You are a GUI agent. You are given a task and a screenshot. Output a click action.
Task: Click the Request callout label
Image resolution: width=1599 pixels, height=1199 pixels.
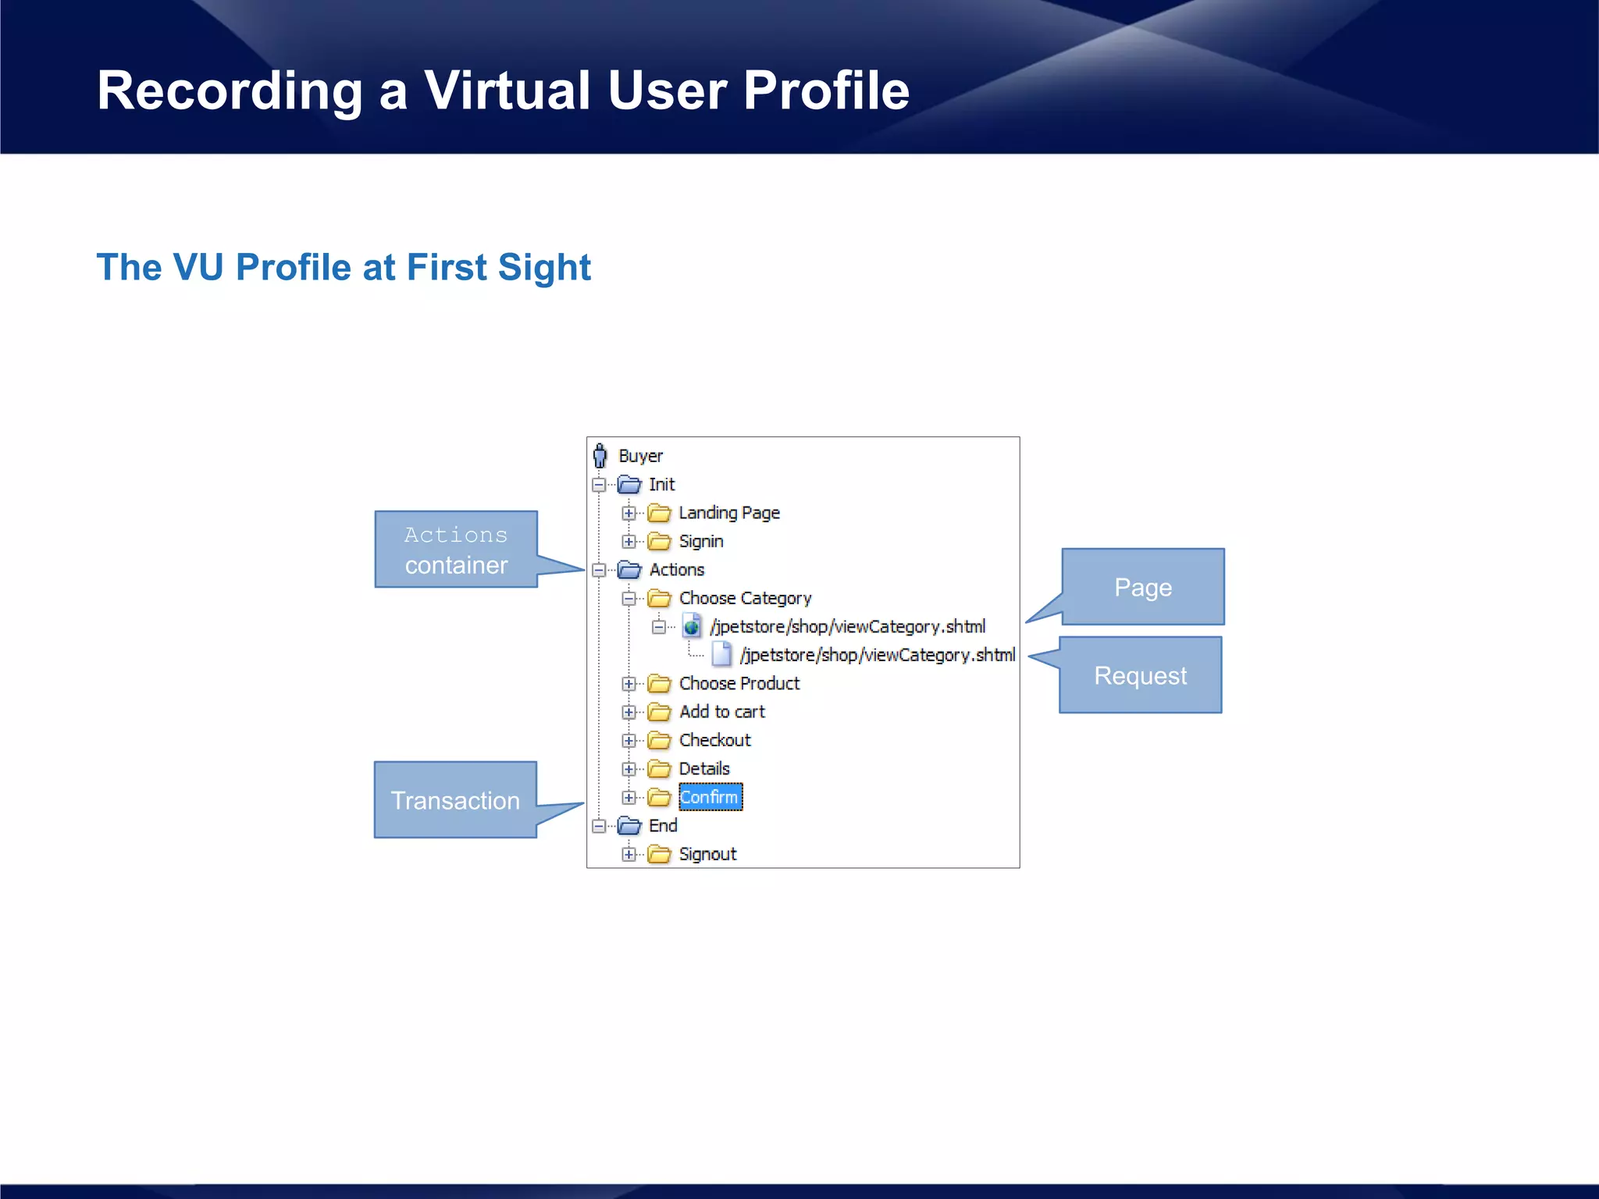click(x=1140, y=675)
